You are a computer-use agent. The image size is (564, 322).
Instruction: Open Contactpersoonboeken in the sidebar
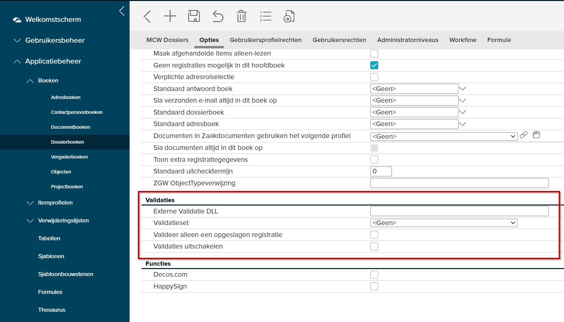click(x=77, y=112)
